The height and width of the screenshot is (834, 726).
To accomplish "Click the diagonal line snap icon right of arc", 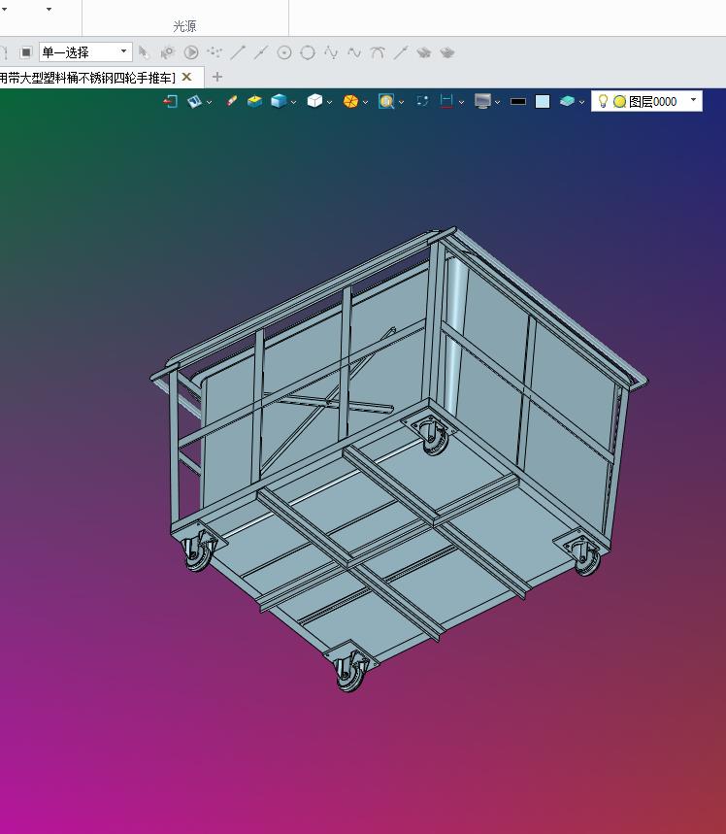I will (401, 52).
